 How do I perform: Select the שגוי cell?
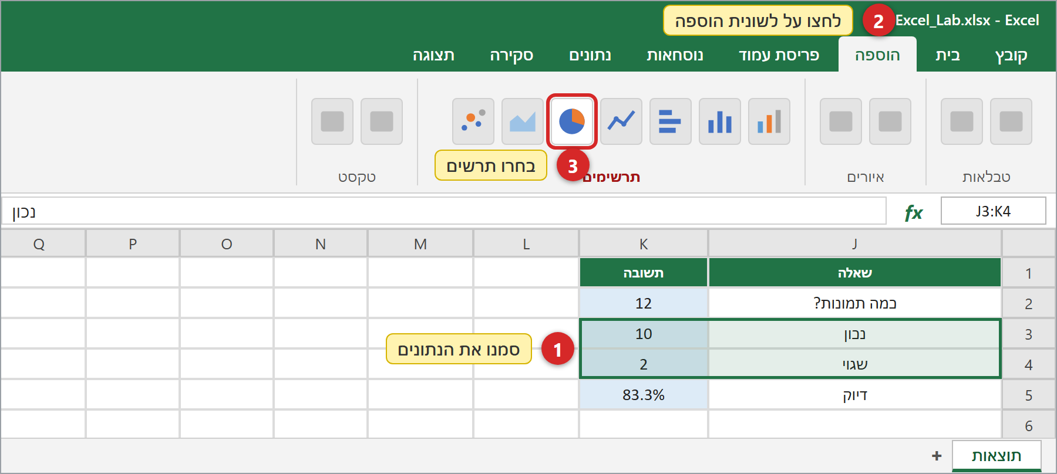click(x=855, y=364)
